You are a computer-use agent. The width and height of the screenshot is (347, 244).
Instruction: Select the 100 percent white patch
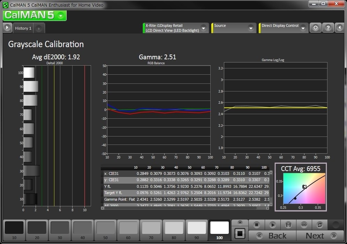pos(219,230)
